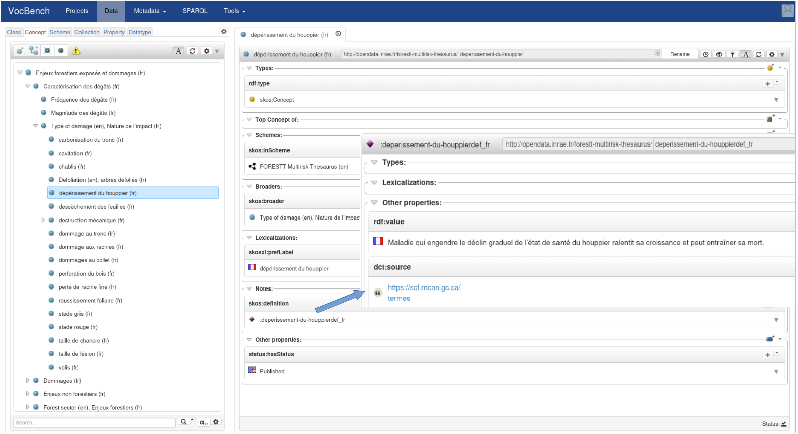798x434 pixels.
Task: Open the https://scf.rncan.gc.ca/ source link
Action: (424, 287)
